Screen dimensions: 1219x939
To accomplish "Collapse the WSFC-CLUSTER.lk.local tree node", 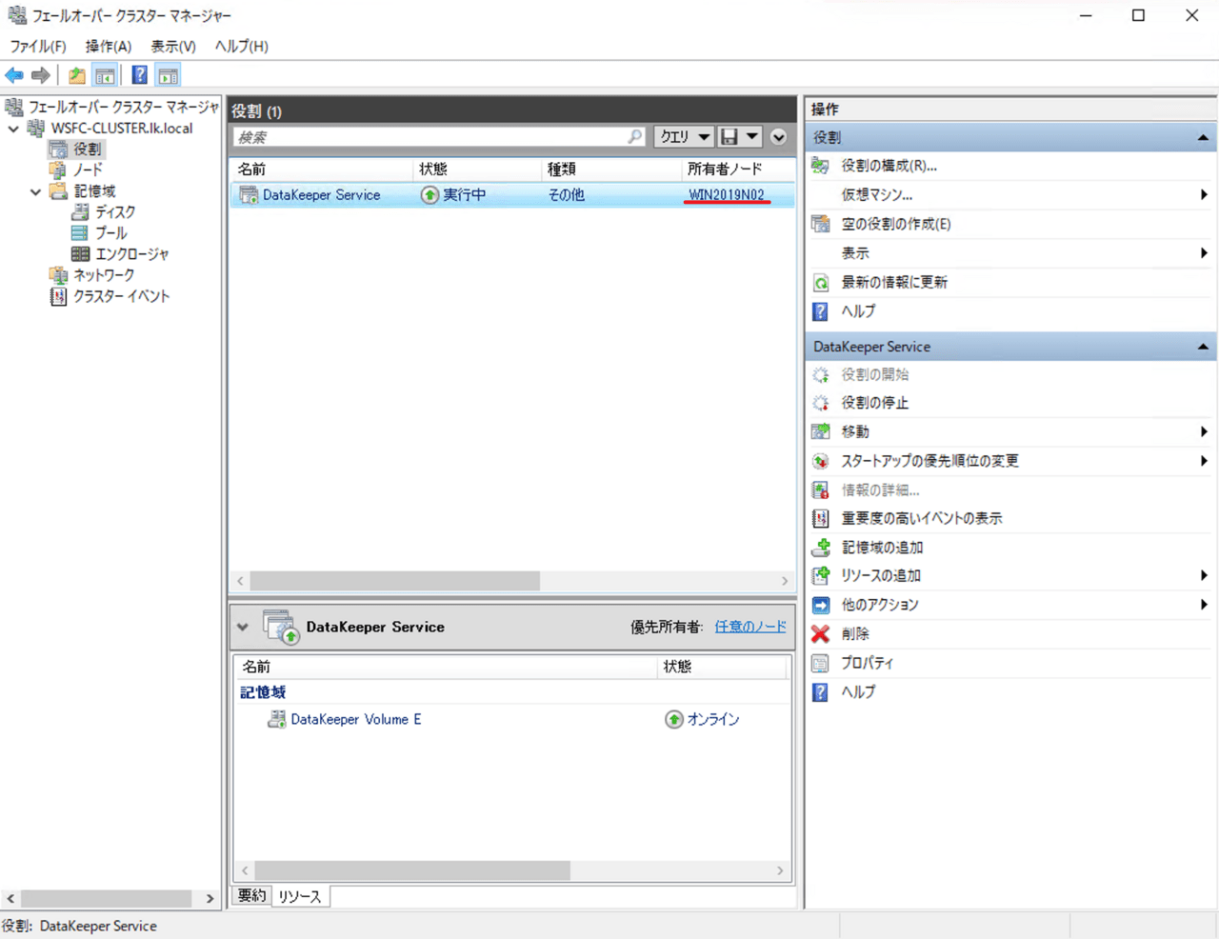I will pos(13,128).
